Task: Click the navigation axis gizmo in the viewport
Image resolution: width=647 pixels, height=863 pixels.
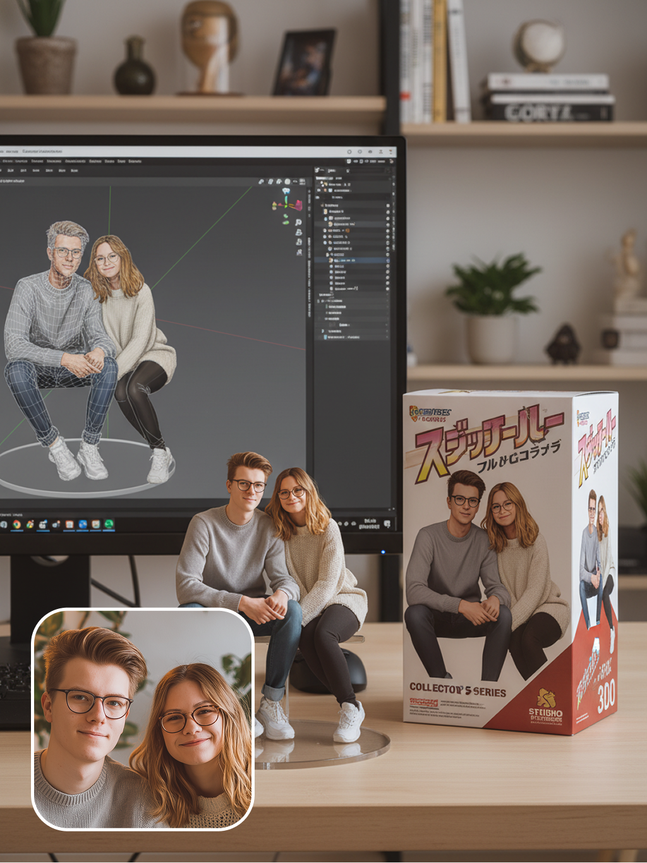Action: click(285, 202)
